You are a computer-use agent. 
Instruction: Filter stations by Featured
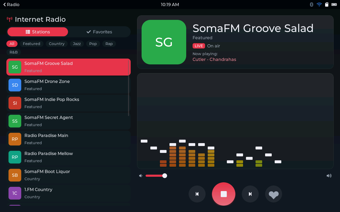pyautogui.click(x=32, y=44)
